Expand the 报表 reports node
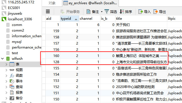The width and height of the screenshot is (182, 103). pos(7,93)
